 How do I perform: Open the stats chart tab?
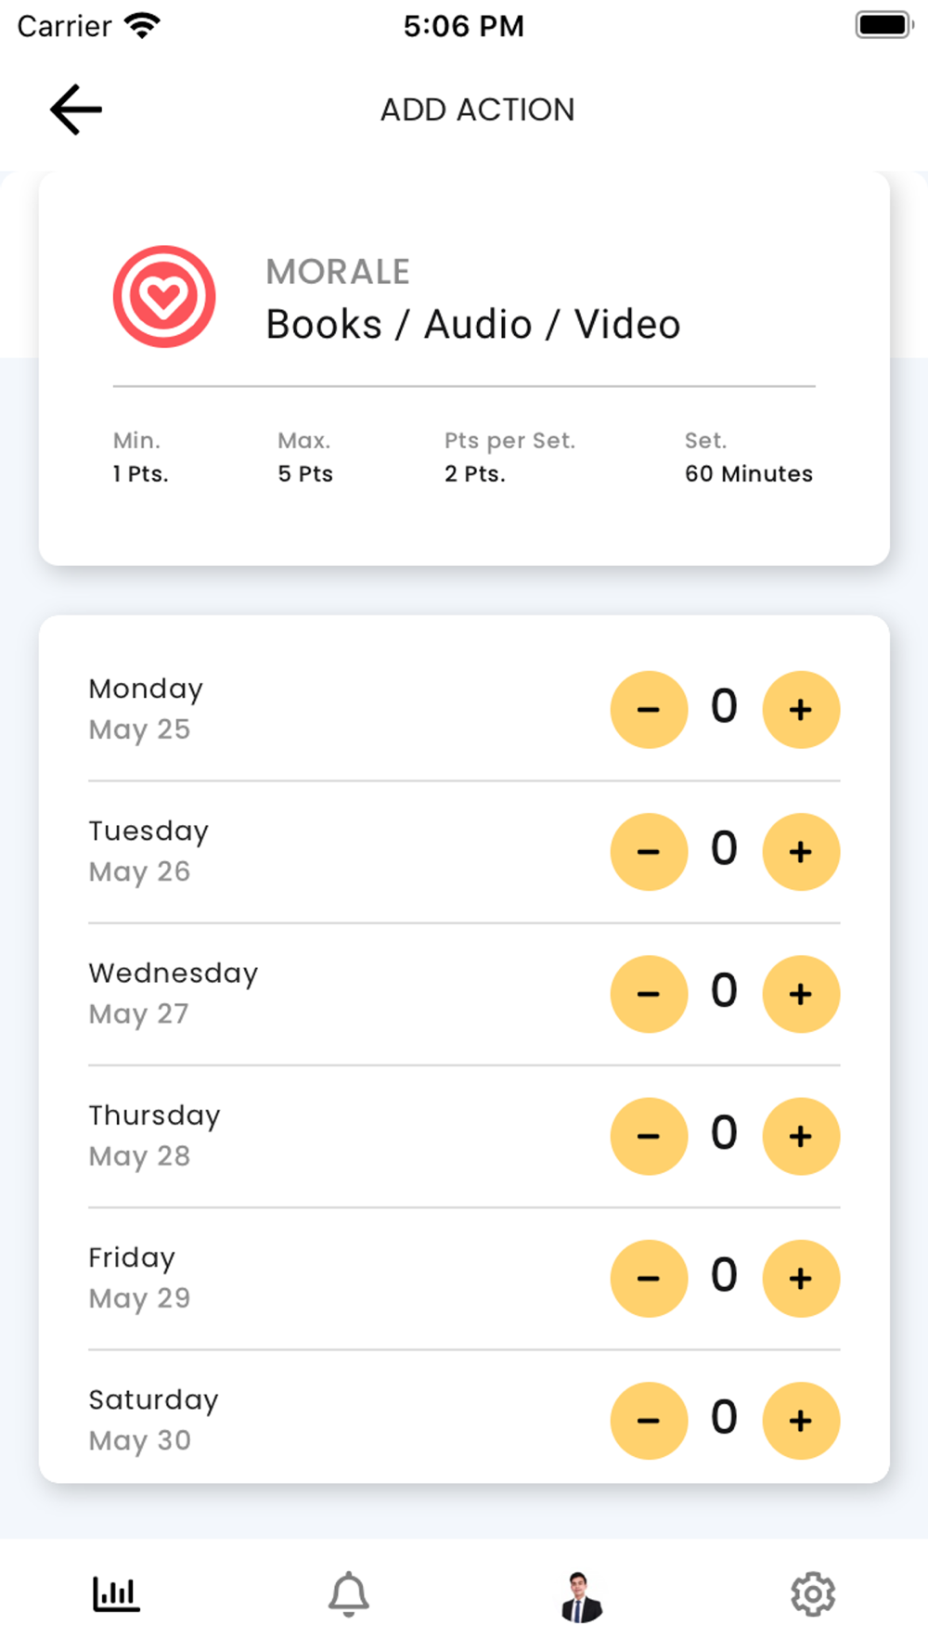pyautogui.click(x=116, y=1594)
